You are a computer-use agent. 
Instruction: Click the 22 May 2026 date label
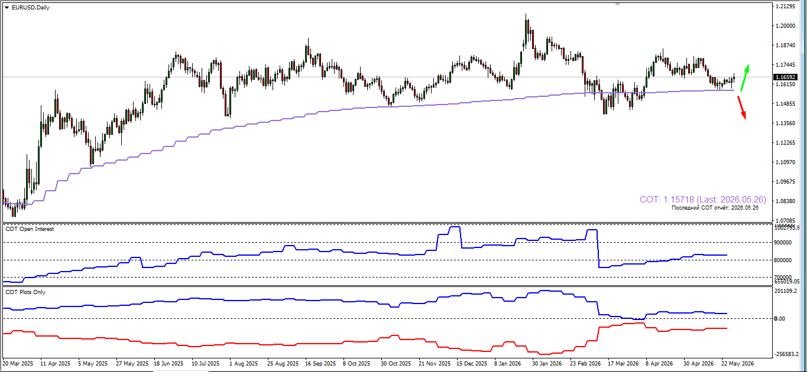click(737, 364)
